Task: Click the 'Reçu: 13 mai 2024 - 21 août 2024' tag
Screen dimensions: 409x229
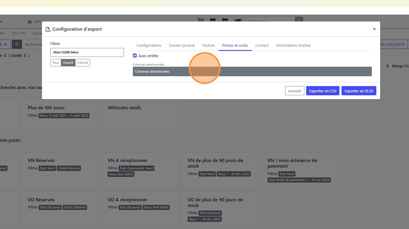Action: pos(64,116)
